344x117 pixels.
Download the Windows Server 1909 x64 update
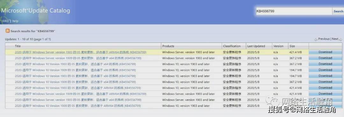pos(325,58)
